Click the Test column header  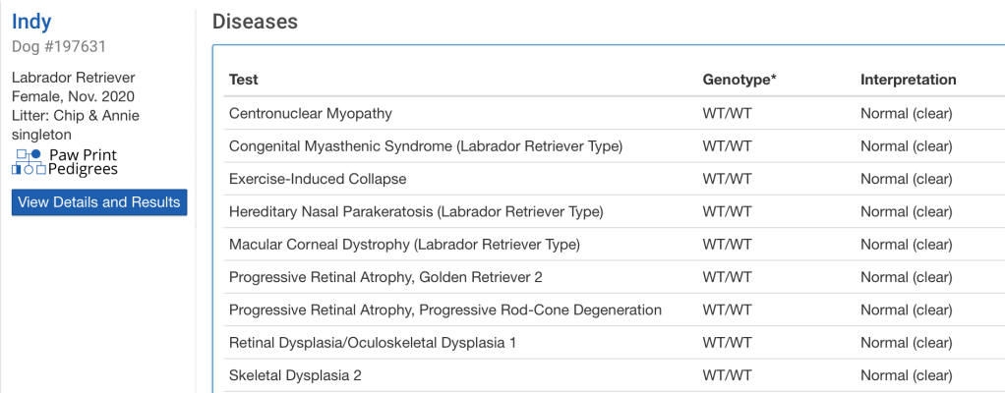(244, 80)
